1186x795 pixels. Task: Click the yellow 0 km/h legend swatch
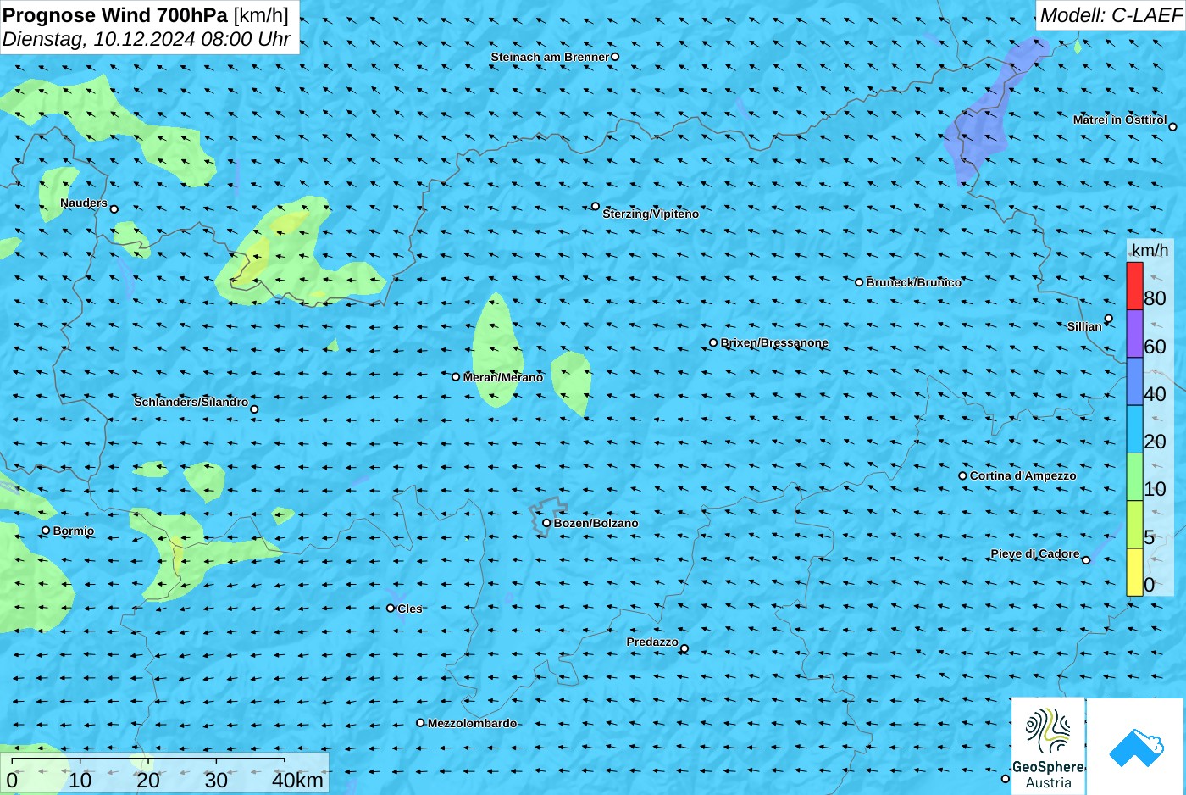click(1134, 572)
